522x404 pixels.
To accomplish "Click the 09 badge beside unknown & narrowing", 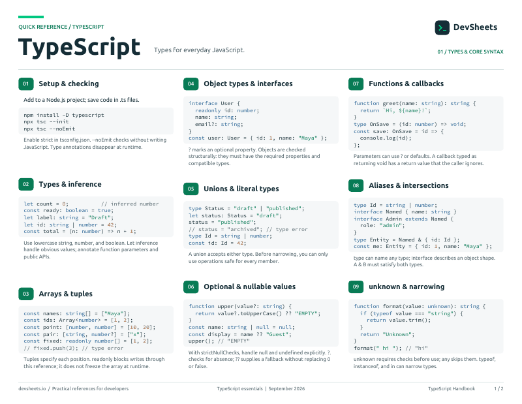I will click(x=356, y=287).
